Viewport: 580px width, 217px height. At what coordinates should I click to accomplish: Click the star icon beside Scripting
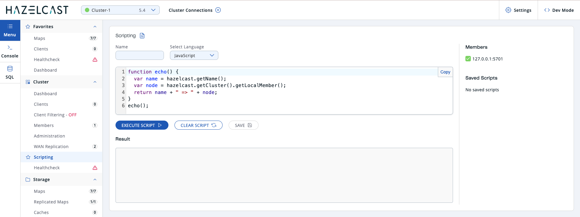28,157
